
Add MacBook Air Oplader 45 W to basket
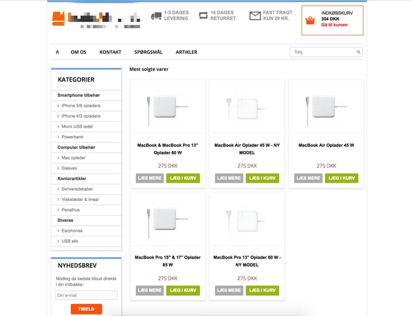click(x=341, y=178)
